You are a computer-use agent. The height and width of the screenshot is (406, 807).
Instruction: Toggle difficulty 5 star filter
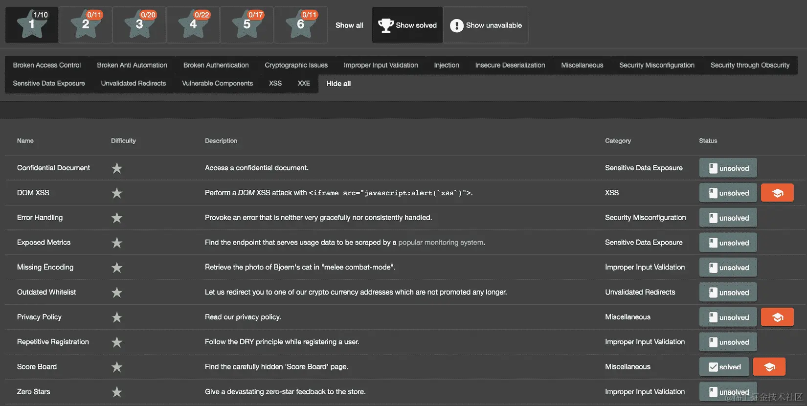pyautogui.click(x=247, y=25)
